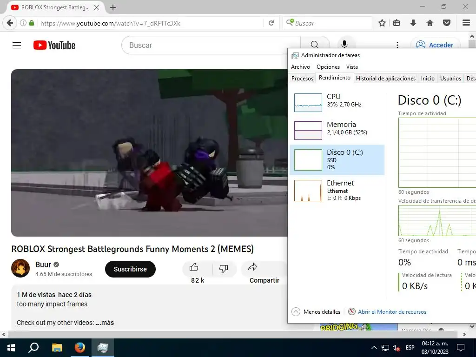Open the taskbar clock and date
Screen dimensions: 476x357
pos(435,348)
